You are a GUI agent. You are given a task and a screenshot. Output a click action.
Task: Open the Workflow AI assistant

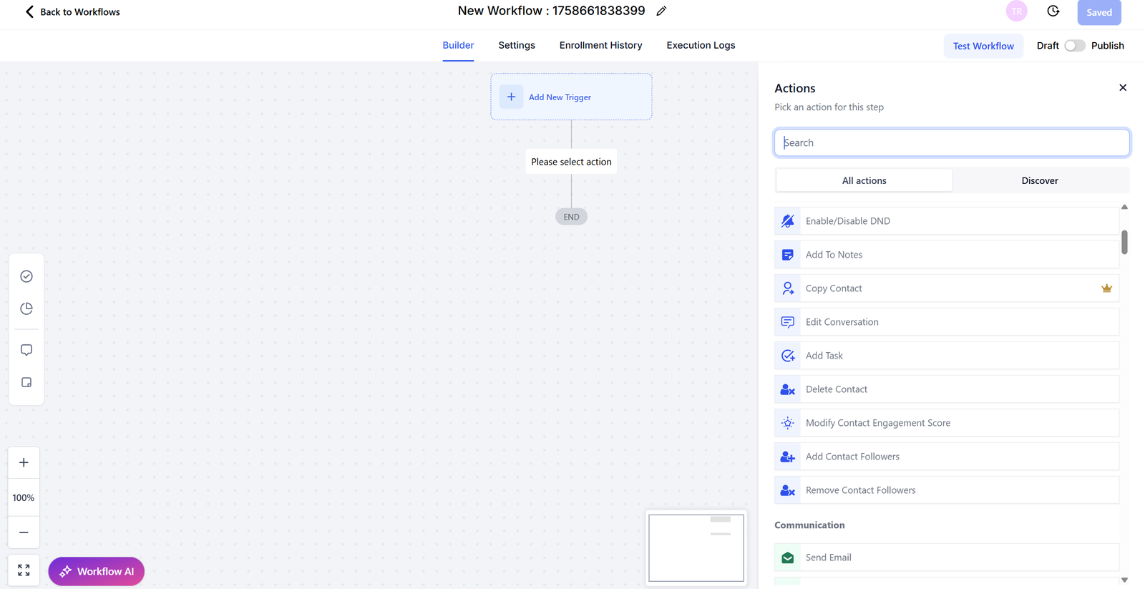pyautogui.click(x=97, y=571)
